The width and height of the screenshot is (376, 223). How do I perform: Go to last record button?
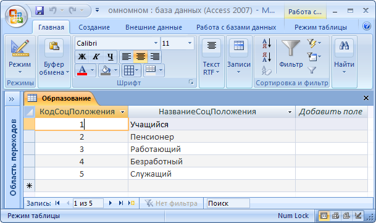121,203
